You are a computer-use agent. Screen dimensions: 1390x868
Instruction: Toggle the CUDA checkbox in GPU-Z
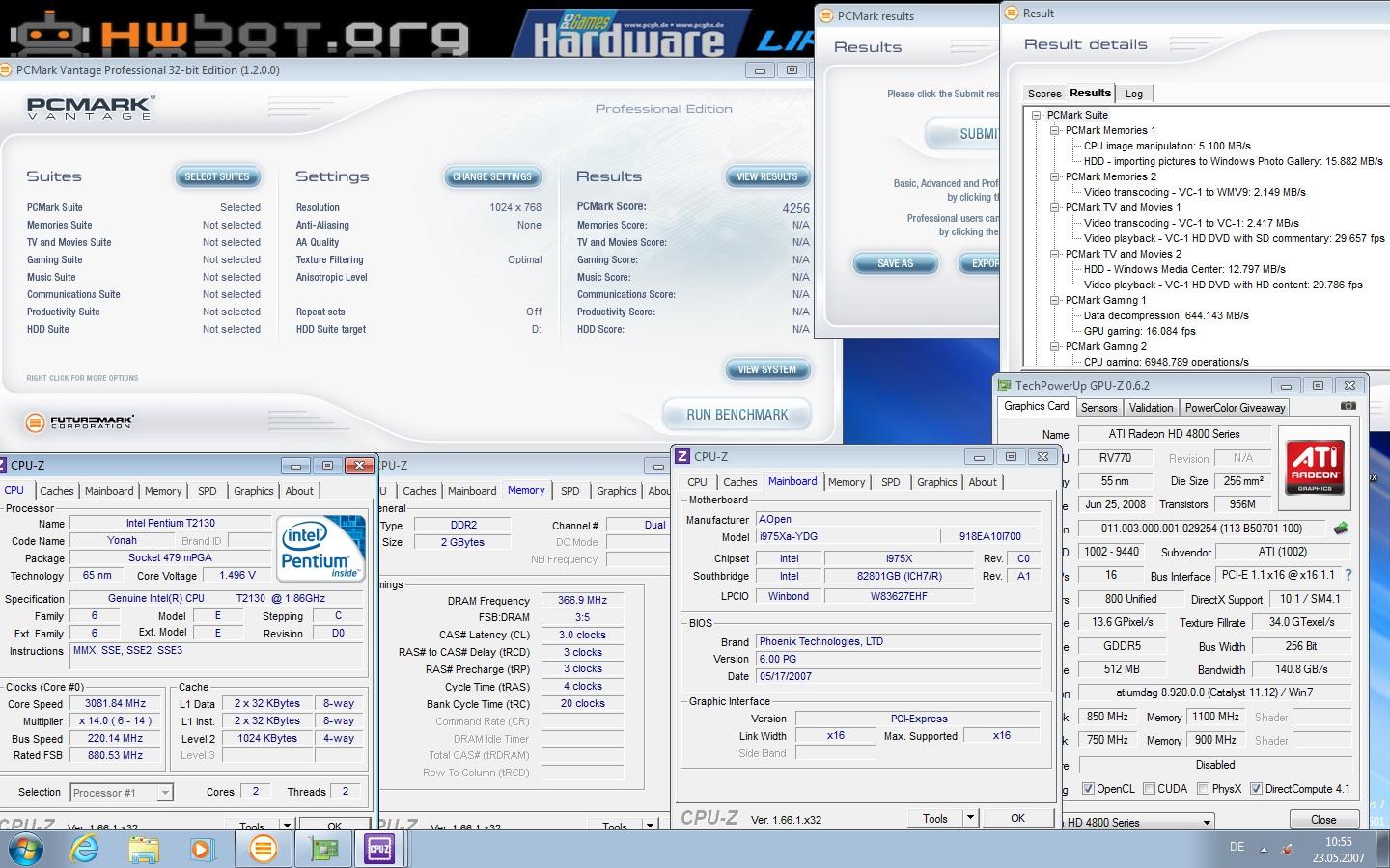click(x=1149, y=789)
